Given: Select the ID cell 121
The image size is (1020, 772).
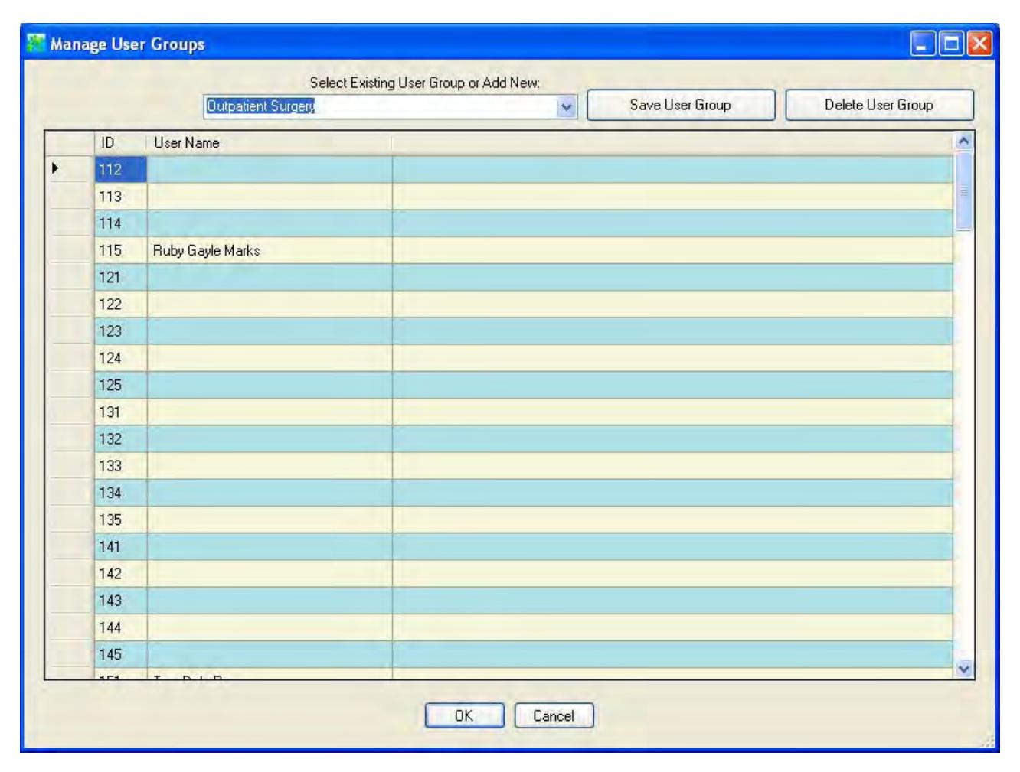Looking at the screenshot, I should click(121, 277).
